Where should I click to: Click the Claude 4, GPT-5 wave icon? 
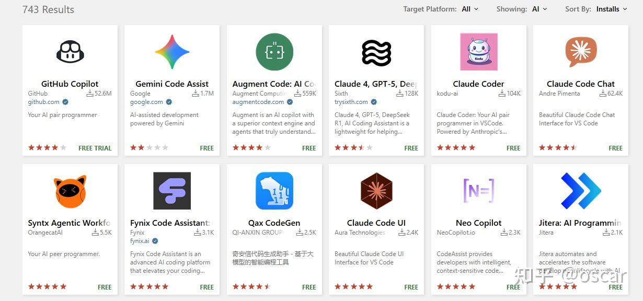(376, 53)
